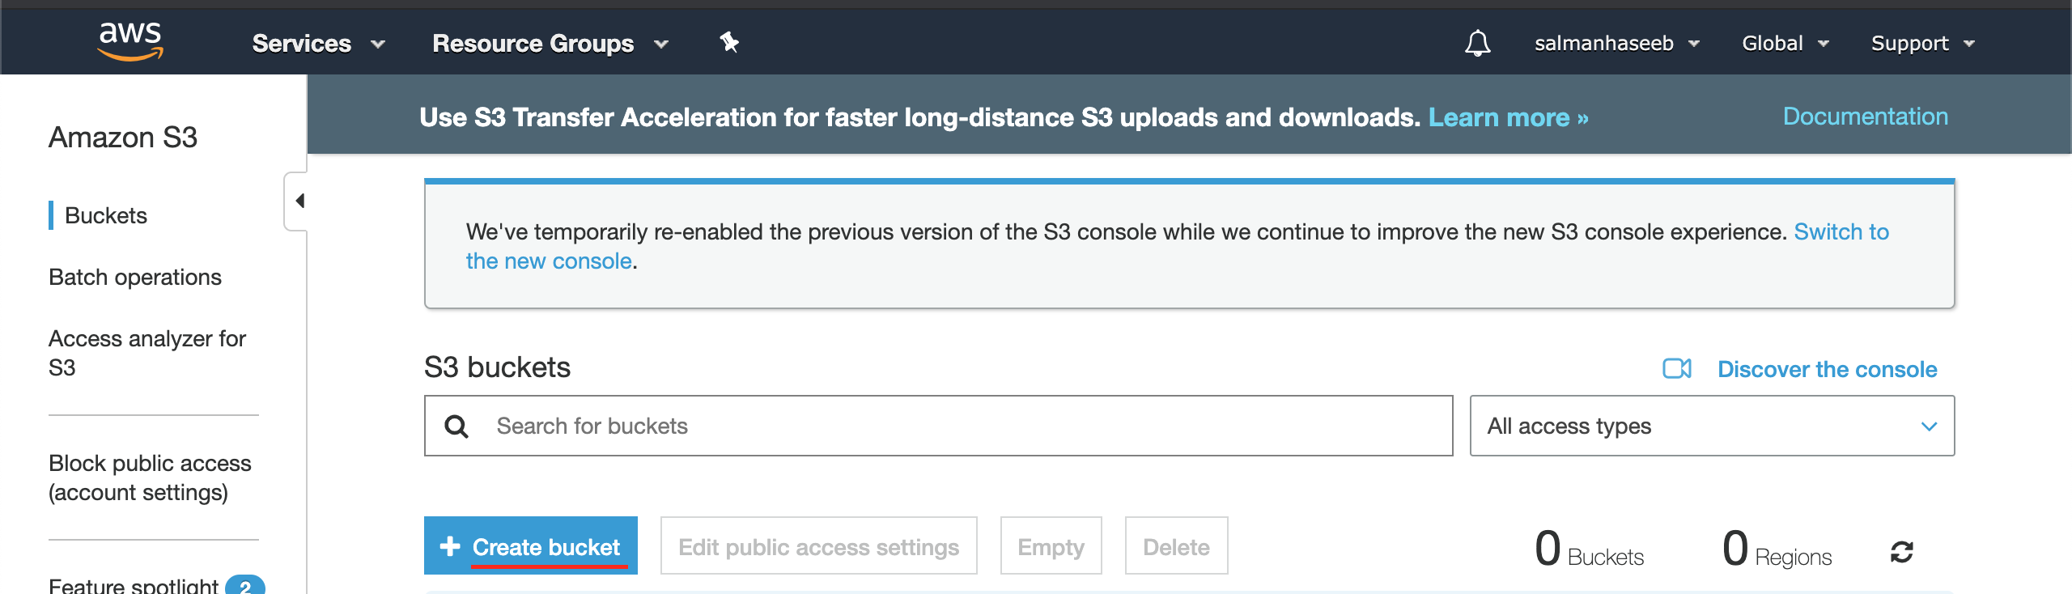Viewport: 2072px width, 594px height.
Task: Select Batch operations in sidebar
Action: click(x=135, y=277)
